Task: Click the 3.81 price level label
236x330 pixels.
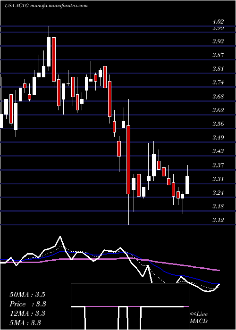Action: coord(218,69)
